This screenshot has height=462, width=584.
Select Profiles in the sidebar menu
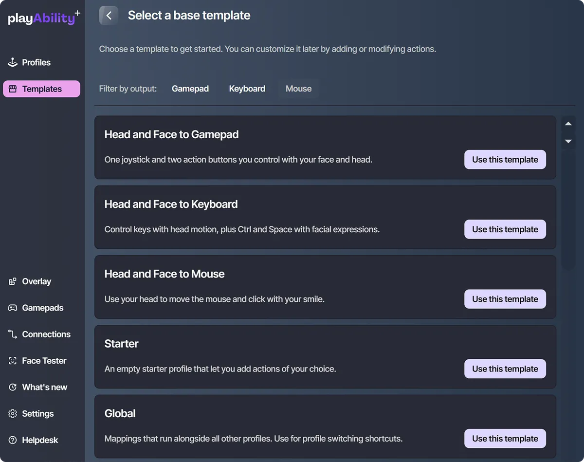pyautogui.click(x=36, y=62)
